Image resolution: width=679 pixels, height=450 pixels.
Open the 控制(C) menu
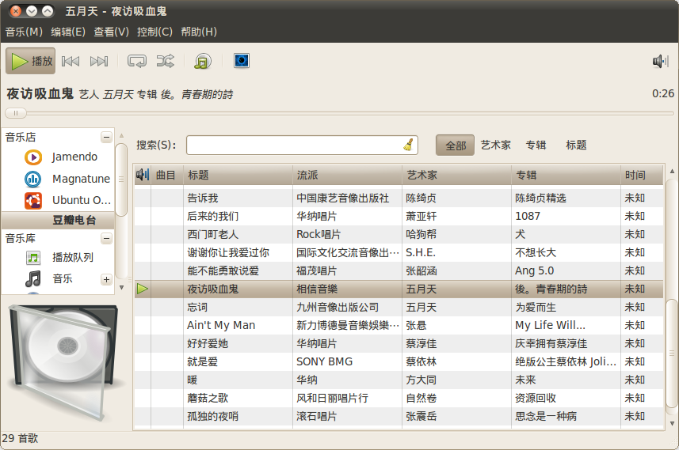[x=154, y=32]
